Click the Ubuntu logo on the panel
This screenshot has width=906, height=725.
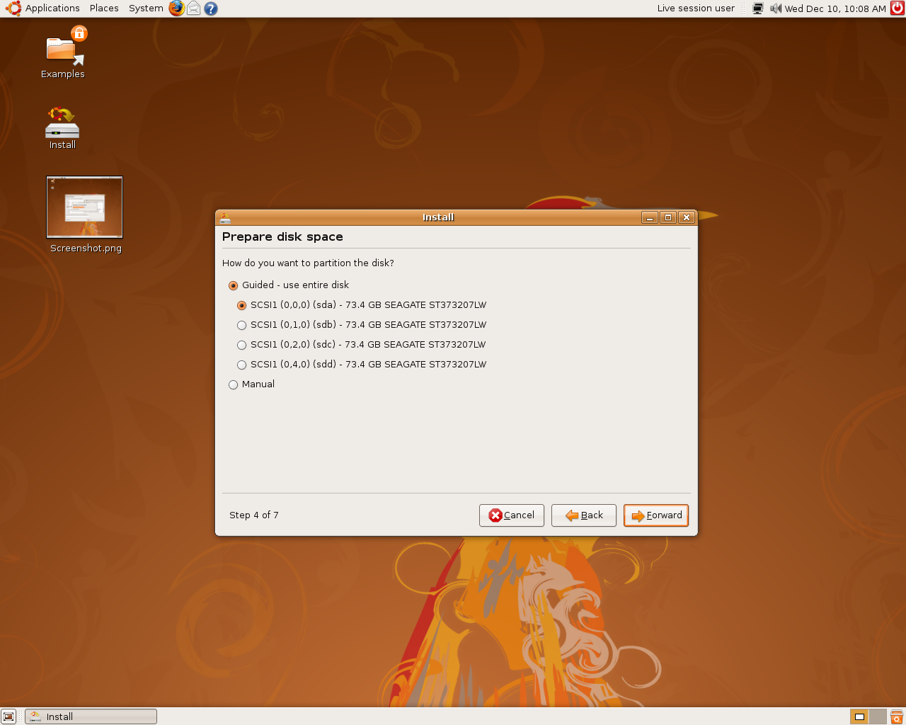(x=13, y=8)
